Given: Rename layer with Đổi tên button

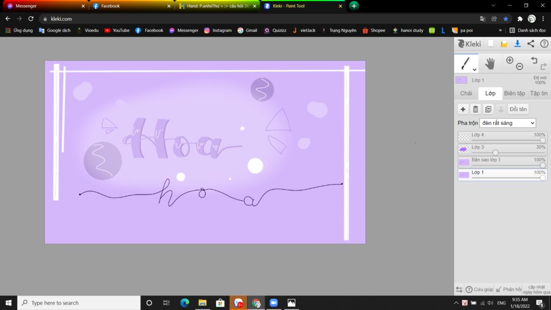Looking at the screenshot, I should [x=518, y=109].
